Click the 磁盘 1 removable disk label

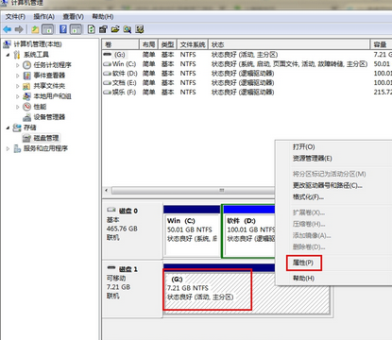point(128,269)
